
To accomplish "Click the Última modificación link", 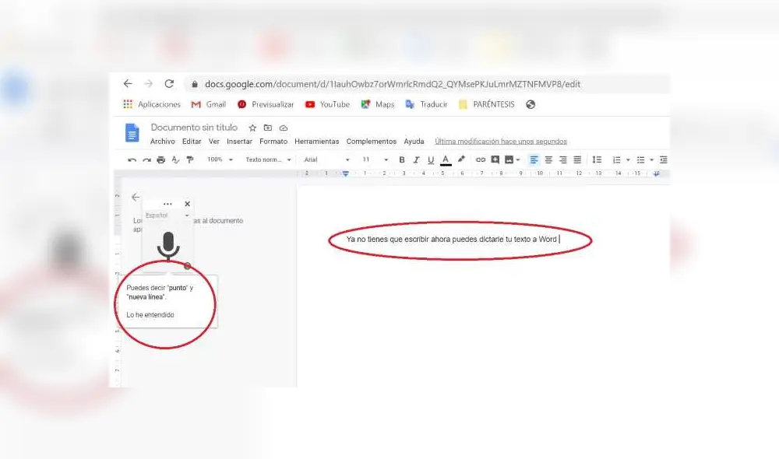I will coord(501,141).
